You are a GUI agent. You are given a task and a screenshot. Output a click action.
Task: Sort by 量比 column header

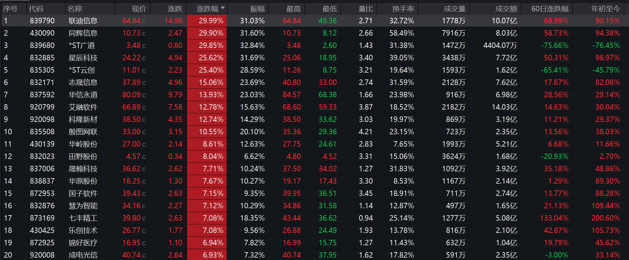click(x=366, y=9)
